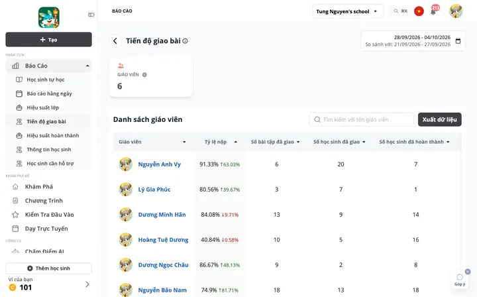Viewport: 477px width, 297px height.
Task: Open Chương Trình section
Action: (44, 201)
